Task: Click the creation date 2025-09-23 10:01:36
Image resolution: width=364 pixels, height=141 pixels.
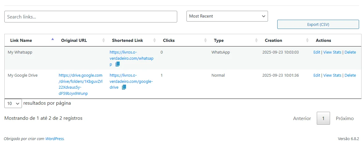Action: 280,75
